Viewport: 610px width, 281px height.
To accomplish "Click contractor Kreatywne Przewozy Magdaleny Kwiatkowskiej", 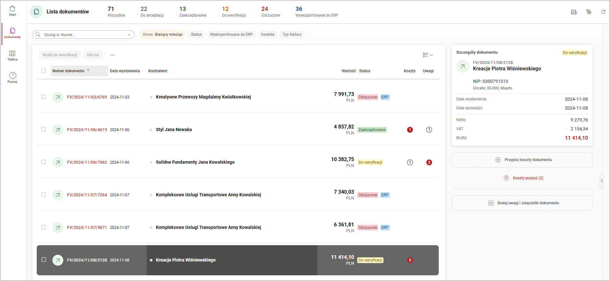I will [203, 97].
